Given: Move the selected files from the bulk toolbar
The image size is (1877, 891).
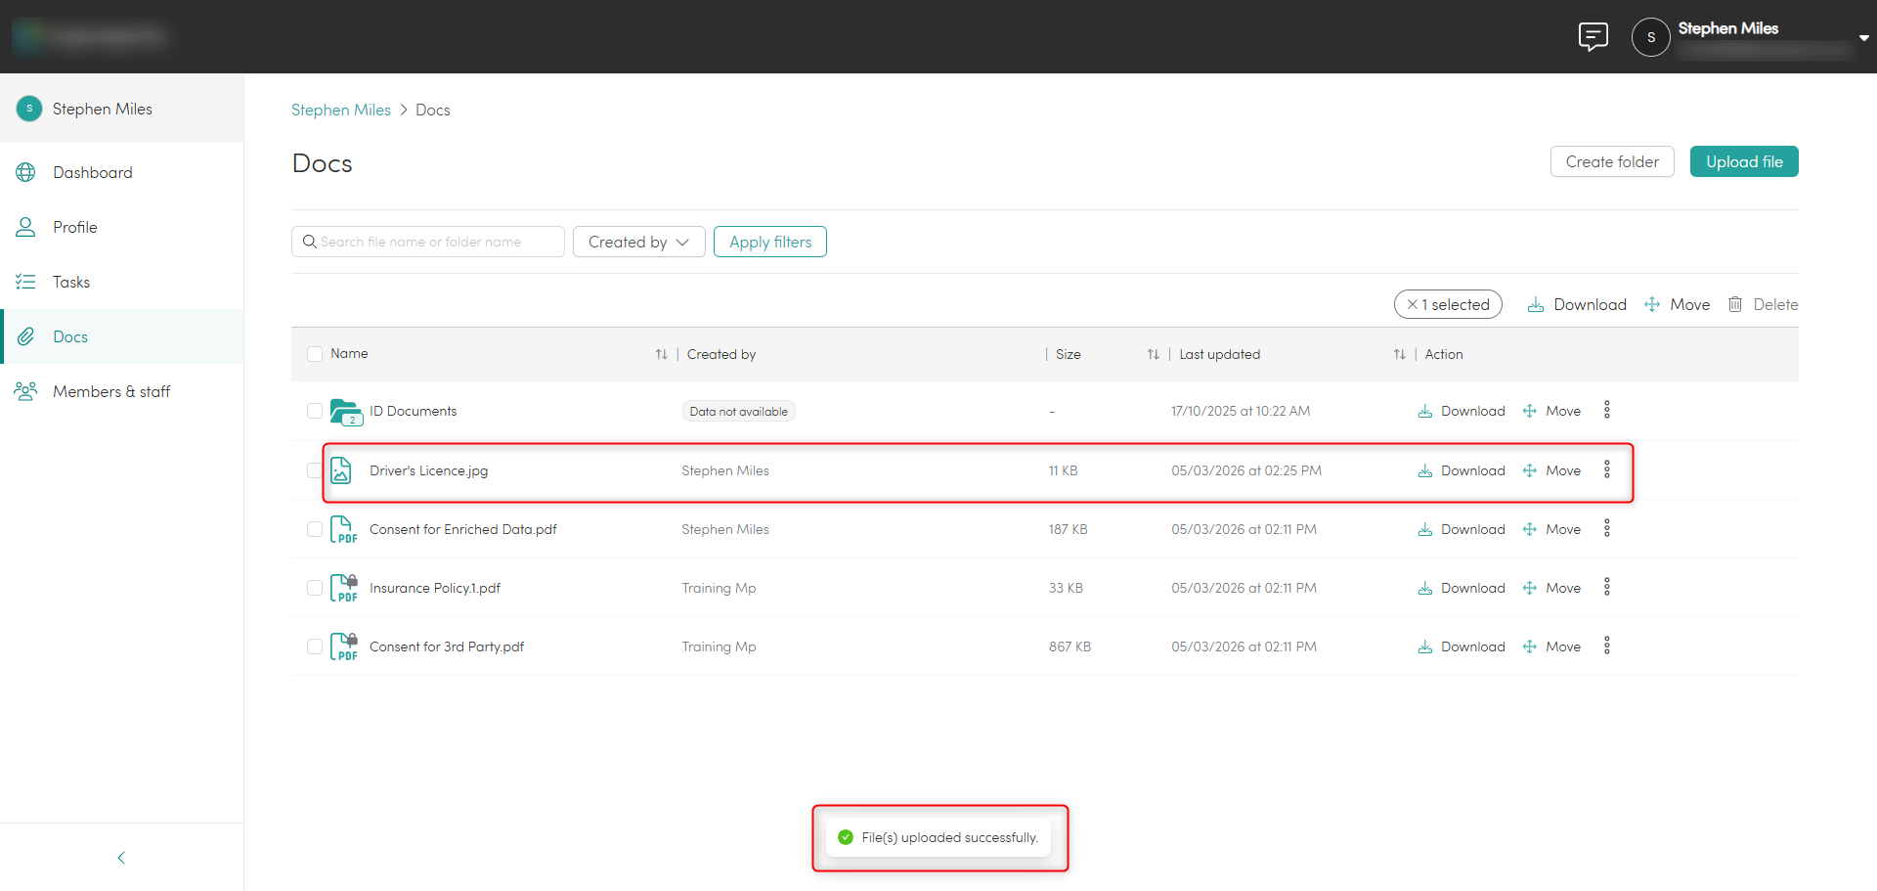Looking at the screenshot, I should [1678, 304].
